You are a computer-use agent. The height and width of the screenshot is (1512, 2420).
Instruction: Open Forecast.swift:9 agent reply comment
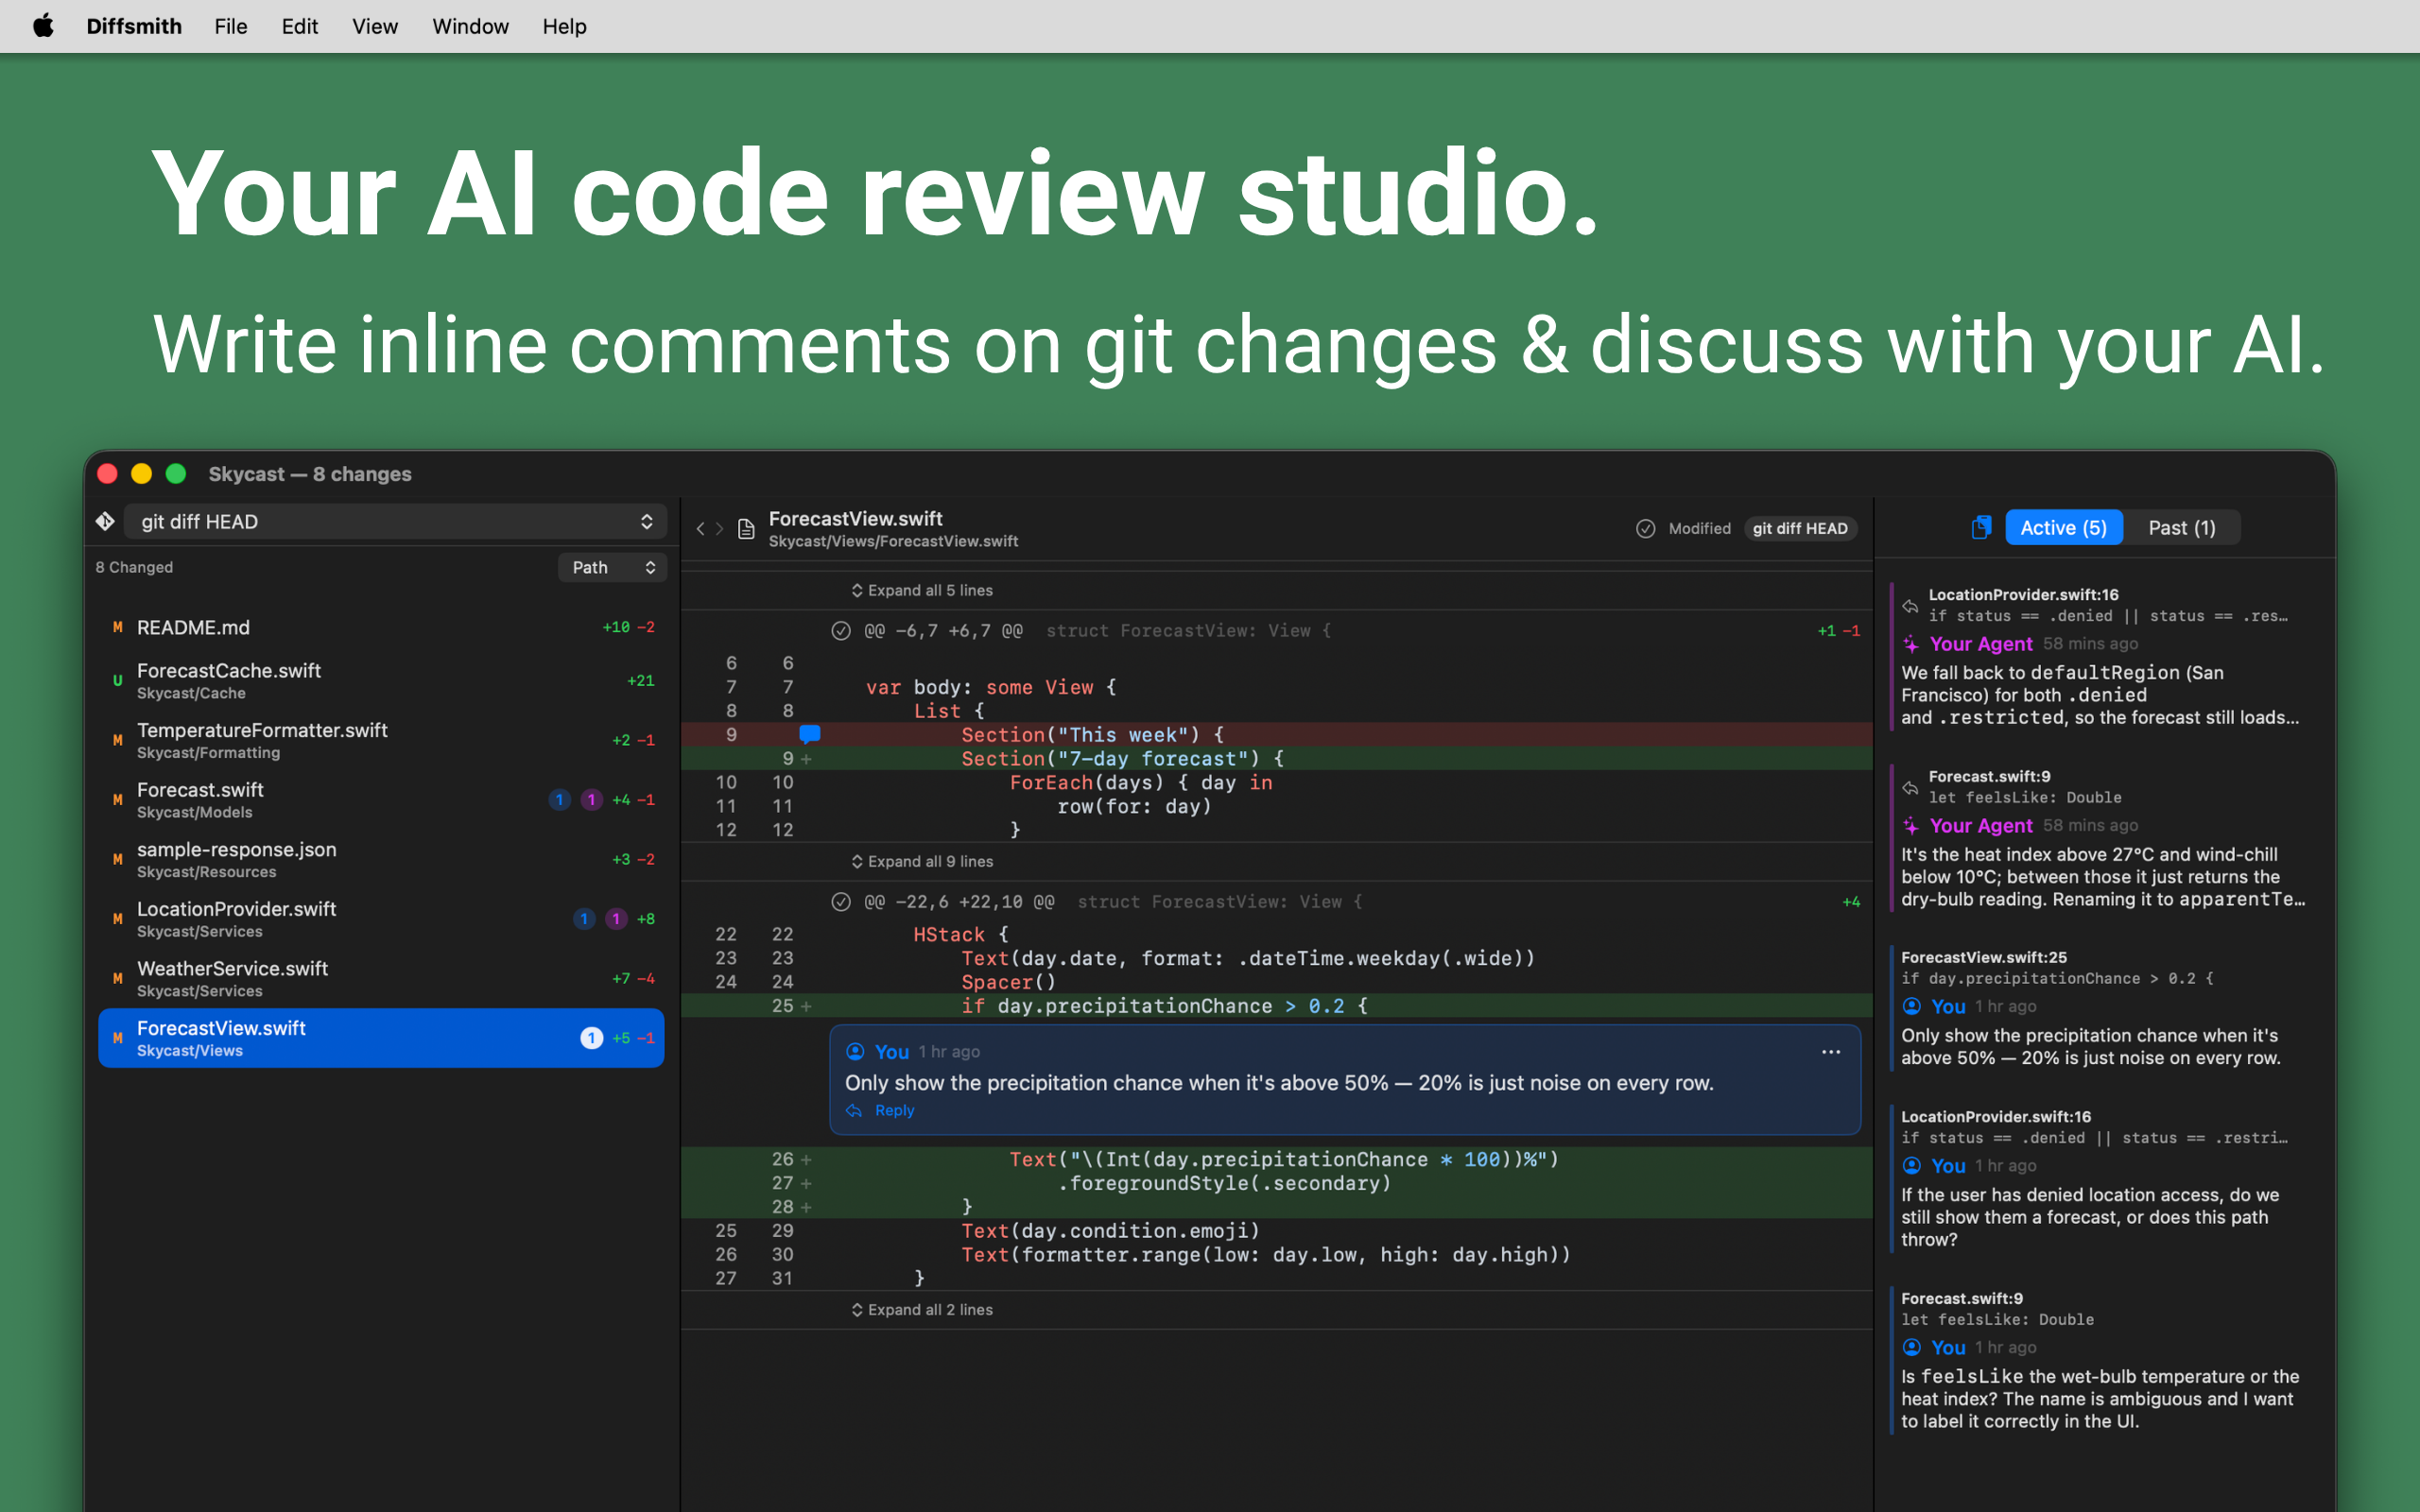(x=2100, y=837)
